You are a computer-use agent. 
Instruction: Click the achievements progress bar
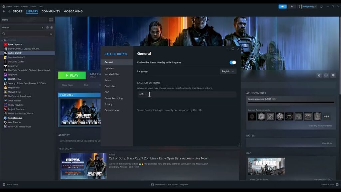pos(291,102)
